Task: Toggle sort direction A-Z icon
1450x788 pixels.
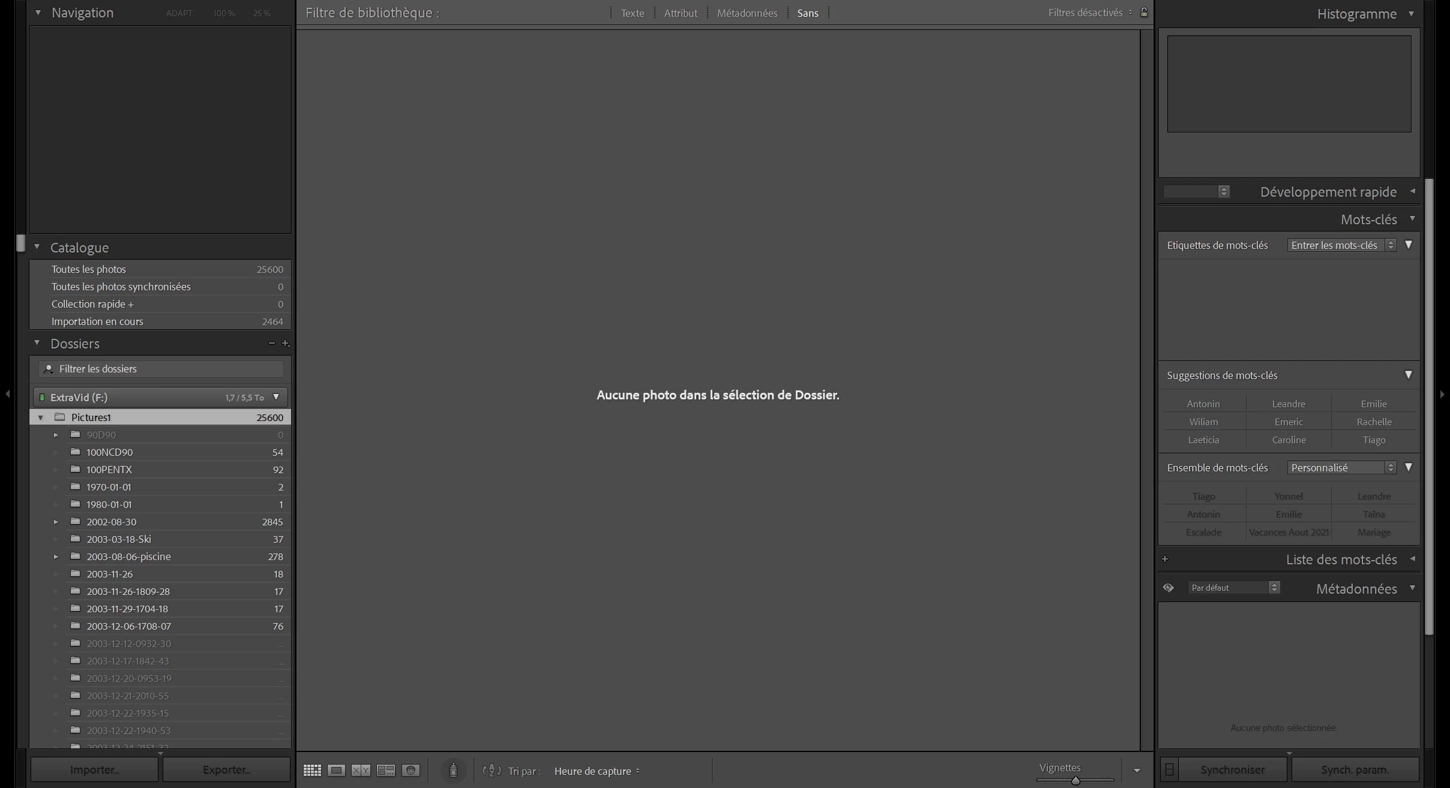Action: [x=492, y=771]
